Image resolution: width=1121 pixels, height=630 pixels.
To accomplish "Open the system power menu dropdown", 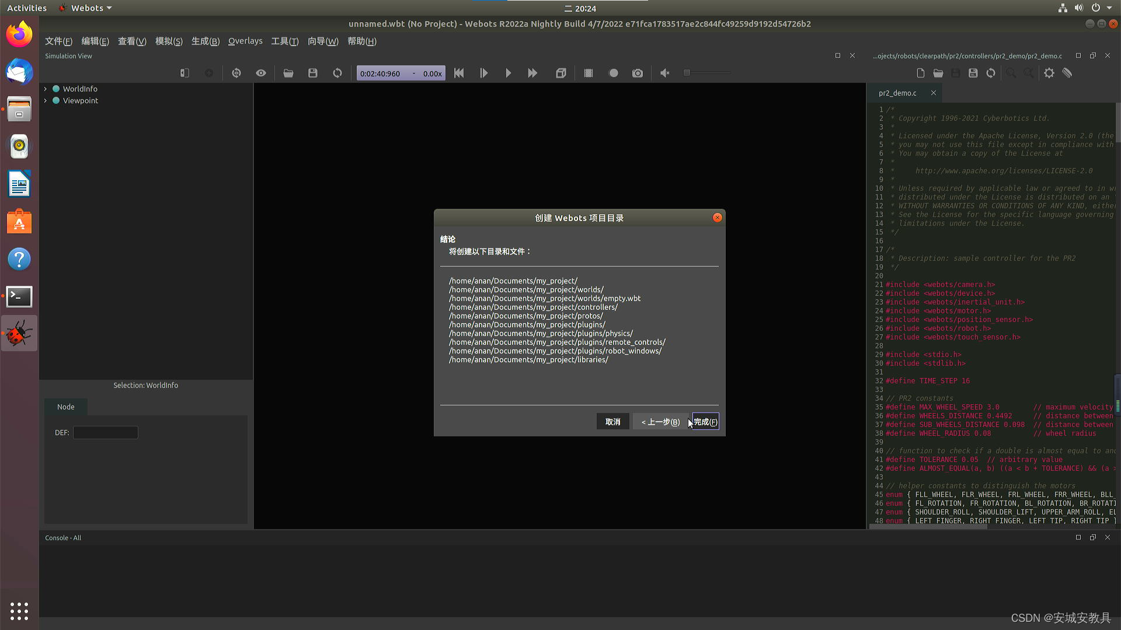I will click(1101, 8).
